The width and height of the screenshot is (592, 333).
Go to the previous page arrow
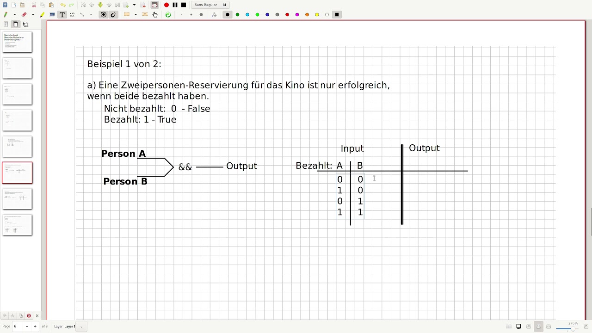pos(92,5)
